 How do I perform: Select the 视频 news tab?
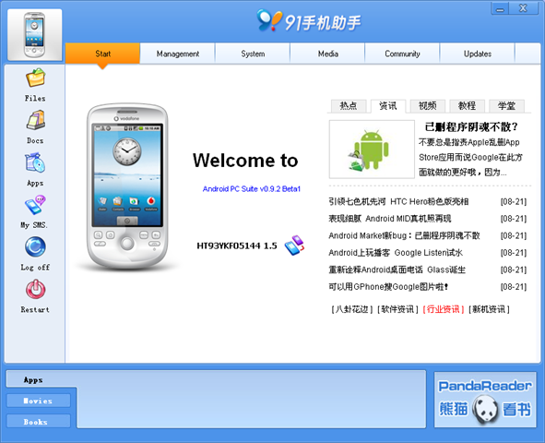tap(427, 106)
